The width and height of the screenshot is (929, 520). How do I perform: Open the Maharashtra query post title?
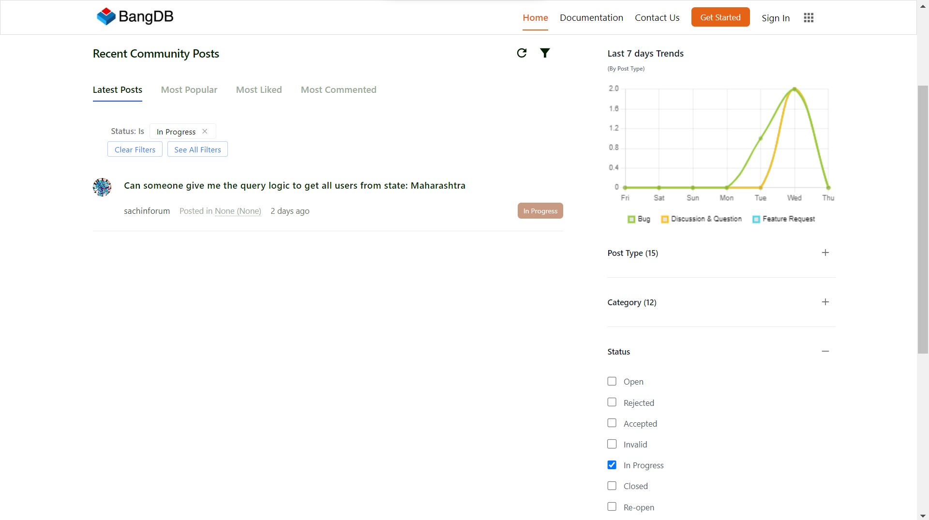295,185
